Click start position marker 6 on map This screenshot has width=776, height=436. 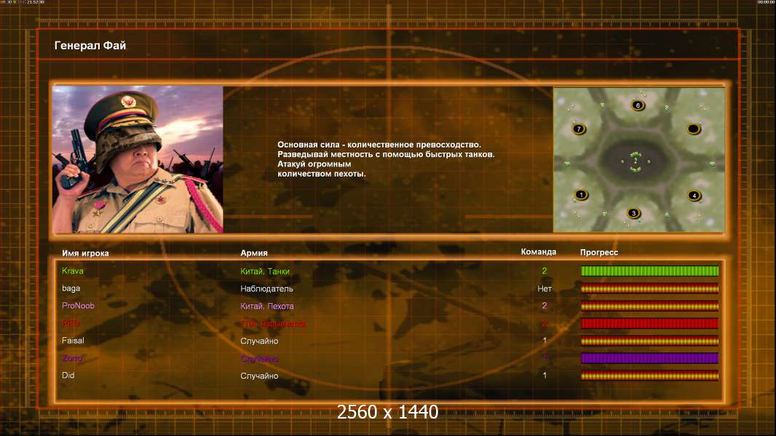(x=638, y=105)
